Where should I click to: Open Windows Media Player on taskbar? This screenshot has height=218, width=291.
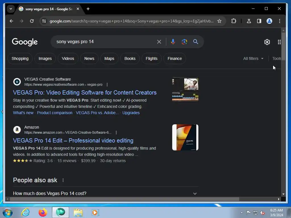pos(95,212)
